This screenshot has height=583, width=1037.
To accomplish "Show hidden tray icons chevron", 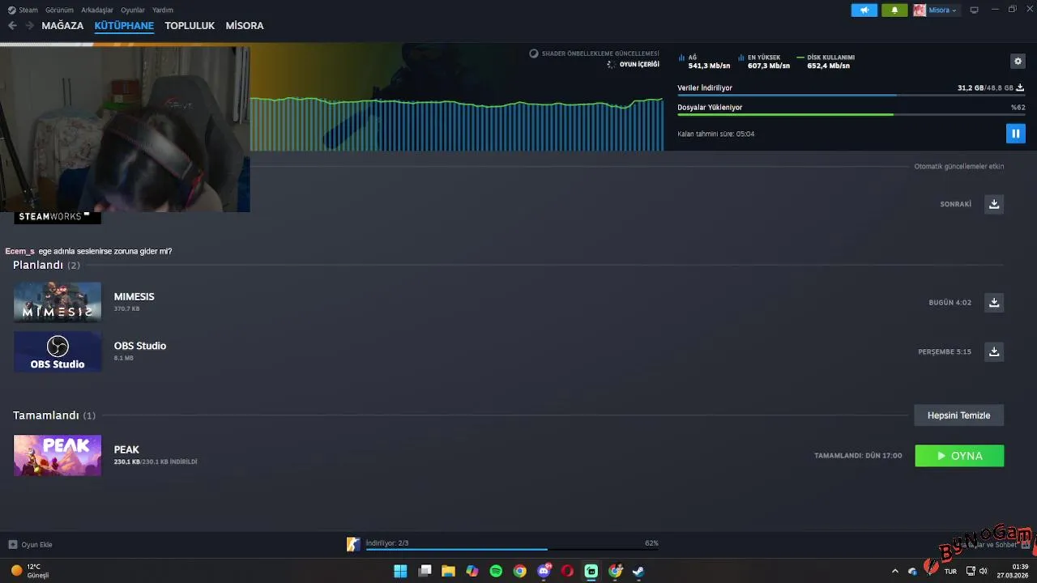I will pyautogui.click(x=894, y=571).
